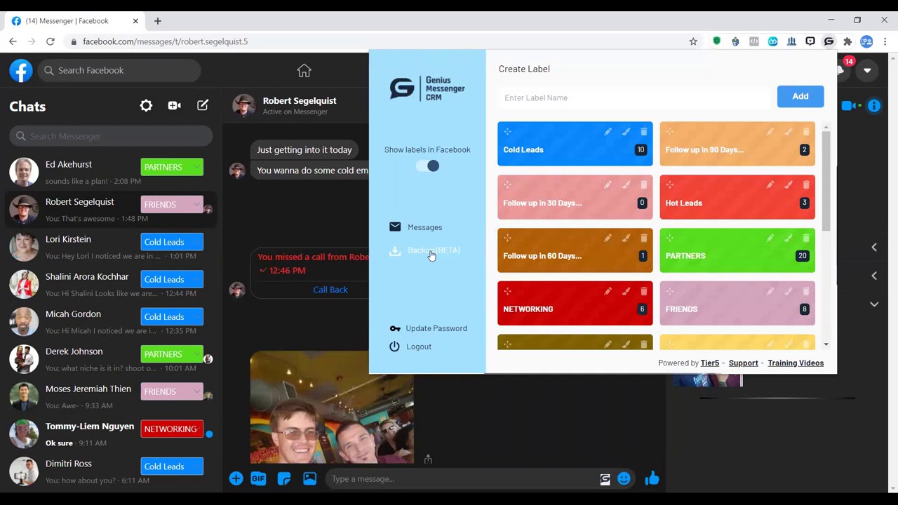Viewport: 898px width, 505px height.
Task: Click the move handle icon on NETWORKING label
Action: 507,291
